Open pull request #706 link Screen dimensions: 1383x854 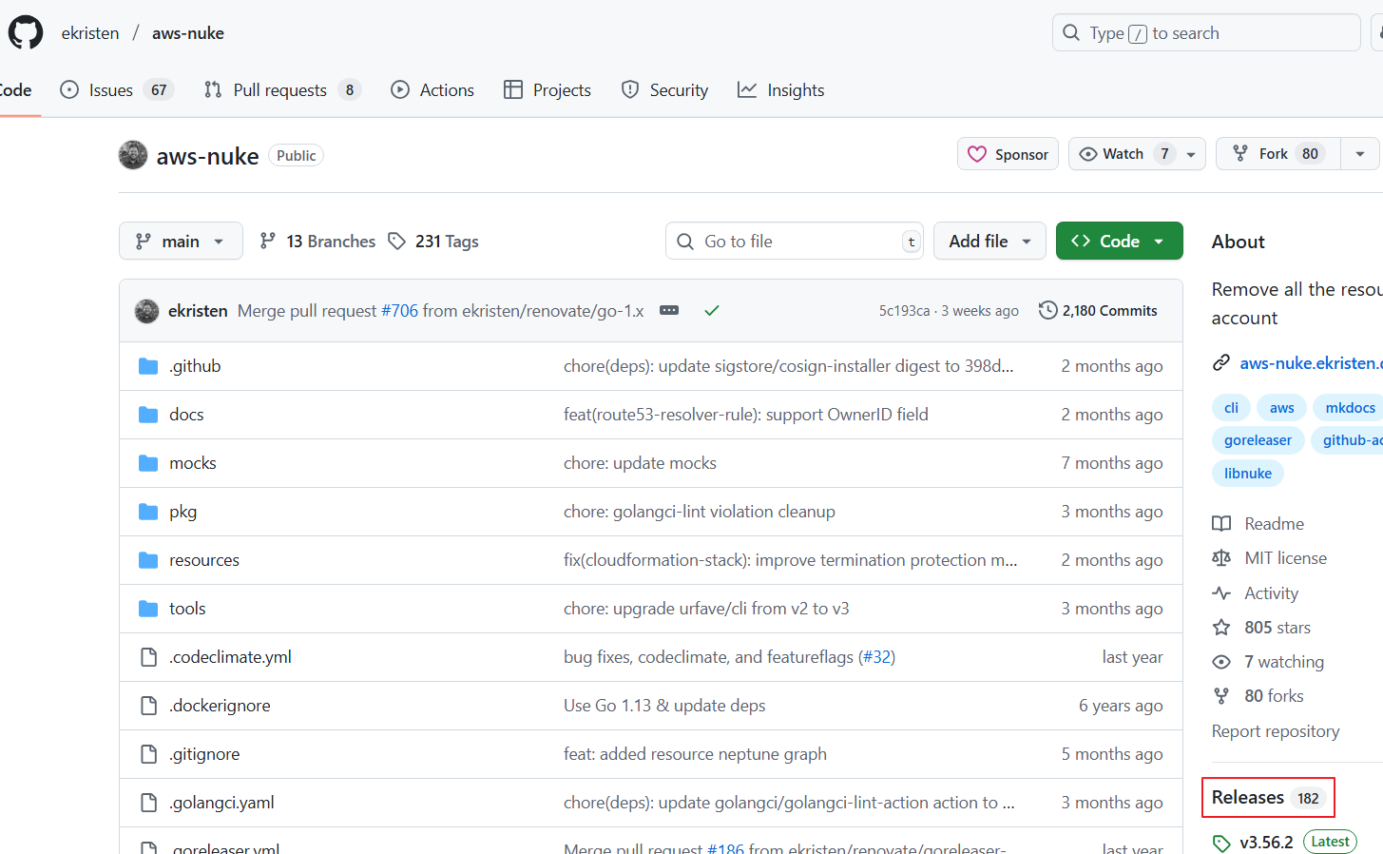pyautogui.click(x=399, y=311)
